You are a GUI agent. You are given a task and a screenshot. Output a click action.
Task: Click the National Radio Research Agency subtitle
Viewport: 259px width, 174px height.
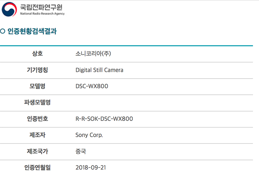coord(42,14)
